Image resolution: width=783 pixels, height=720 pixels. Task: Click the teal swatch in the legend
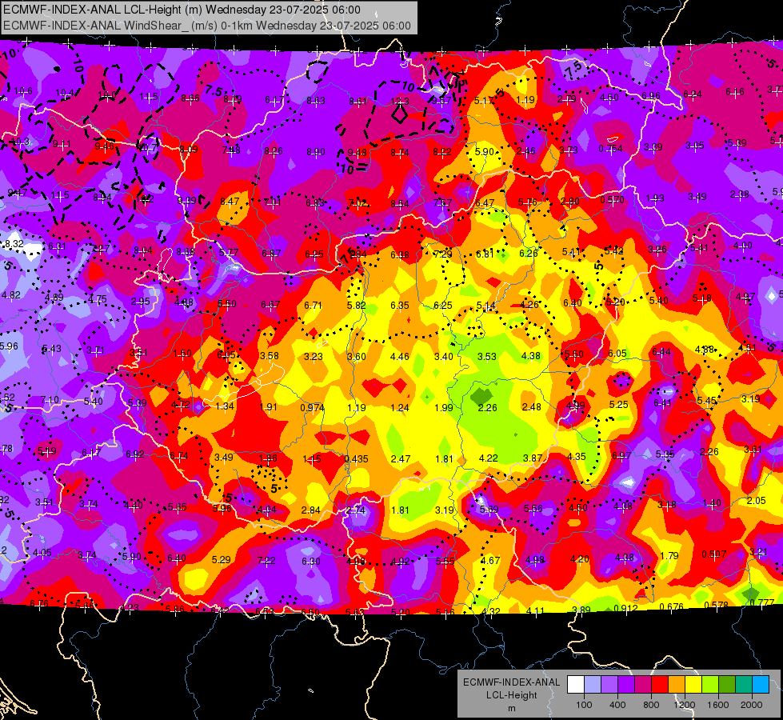[x=744, y=685]
